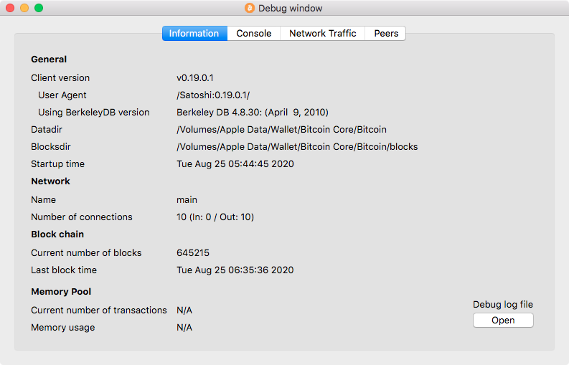This screenshot has width=569, height=365.
Task: Select the client version v0.19.0.1 text
Action: click(195, 77)
